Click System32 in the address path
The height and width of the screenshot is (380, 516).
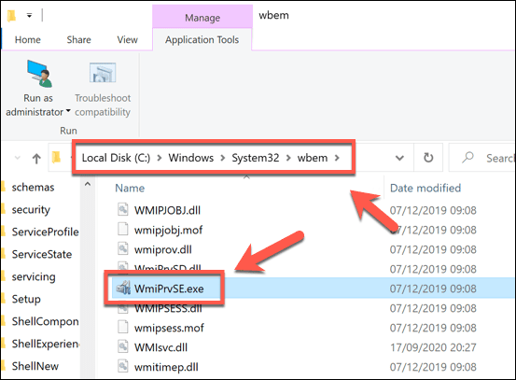[x=256, y=158]
